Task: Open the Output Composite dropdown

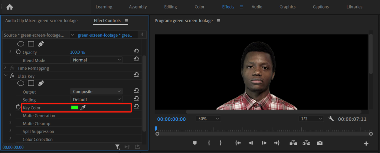Action: tap(96, 92)
